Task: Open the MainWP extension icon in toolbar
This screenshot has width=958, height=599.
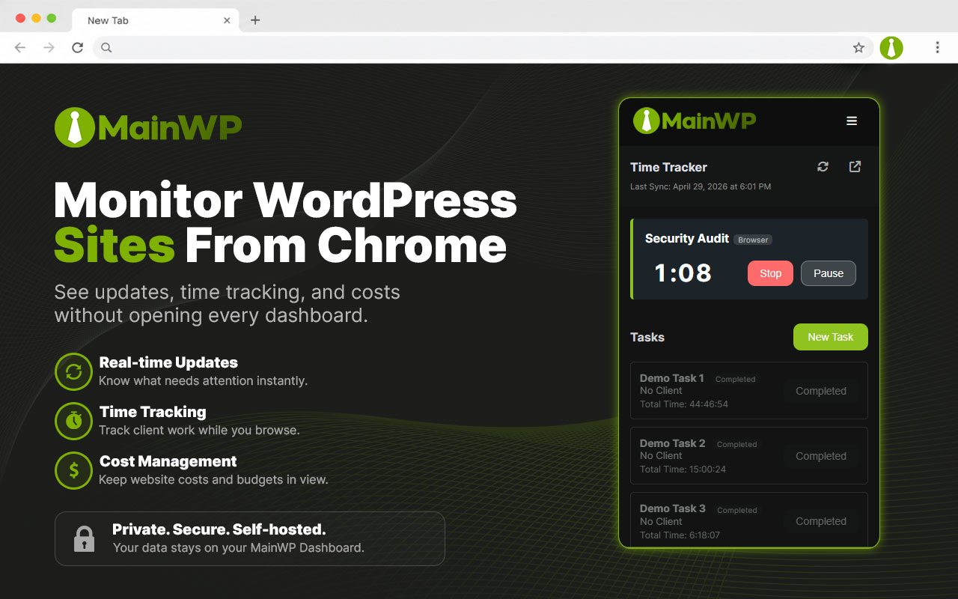Action: [x=891, y=48]
